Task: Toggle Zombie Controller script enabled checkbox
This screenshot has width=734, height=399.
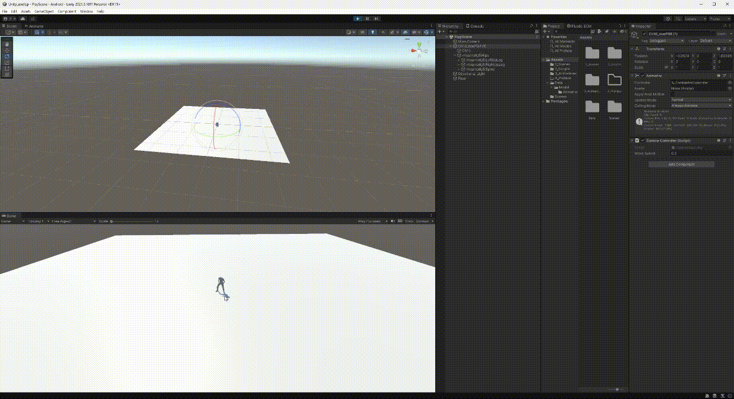Action: click(642, 140)
